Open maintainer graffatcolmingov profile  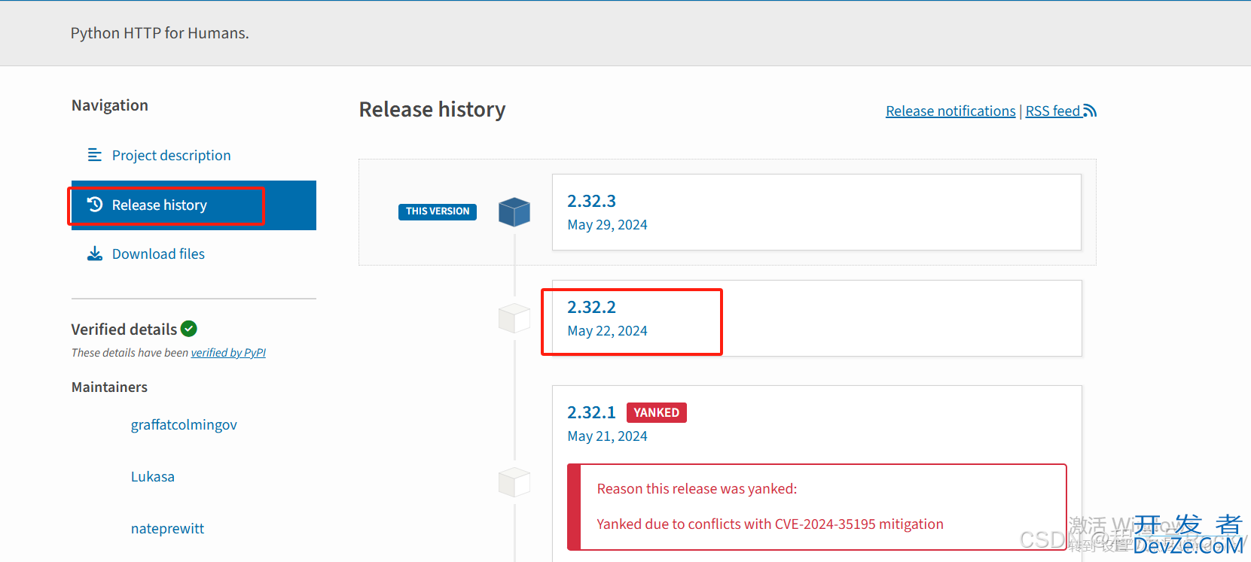[x=184, y=425]
